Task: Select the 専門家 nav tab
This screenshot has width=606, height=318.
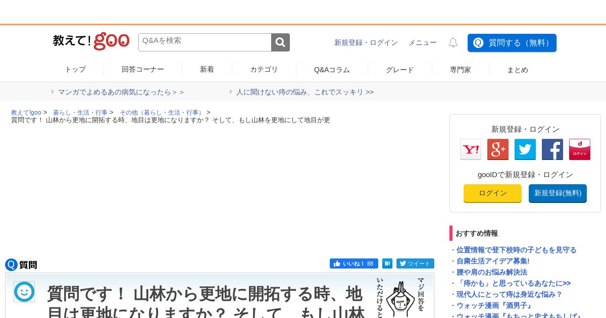Action: click(x=461, y=70)
